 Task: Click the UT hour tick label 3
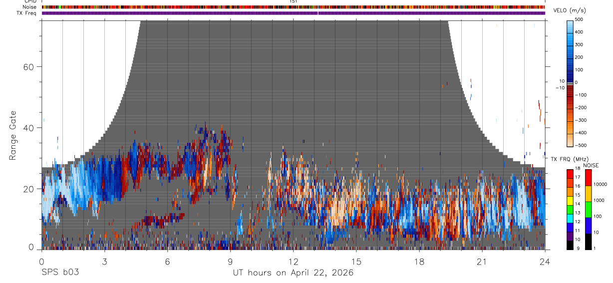tap(104, 261)
